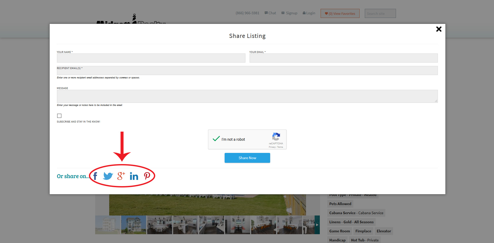Share listing on Google Plus
The height and width of the screenshot is (243, 494).
121,176
